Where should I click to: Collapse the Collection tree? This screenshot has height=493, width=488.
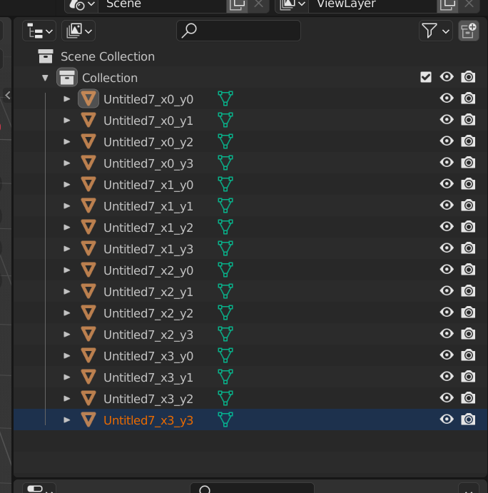tap(45, 78)
